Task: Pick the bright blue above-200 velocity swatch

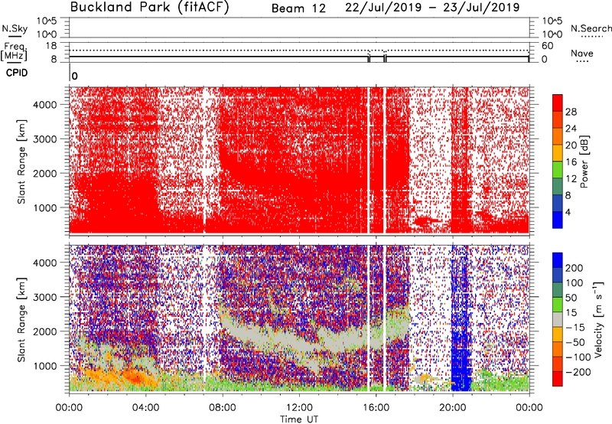Action: pos(558,260)
